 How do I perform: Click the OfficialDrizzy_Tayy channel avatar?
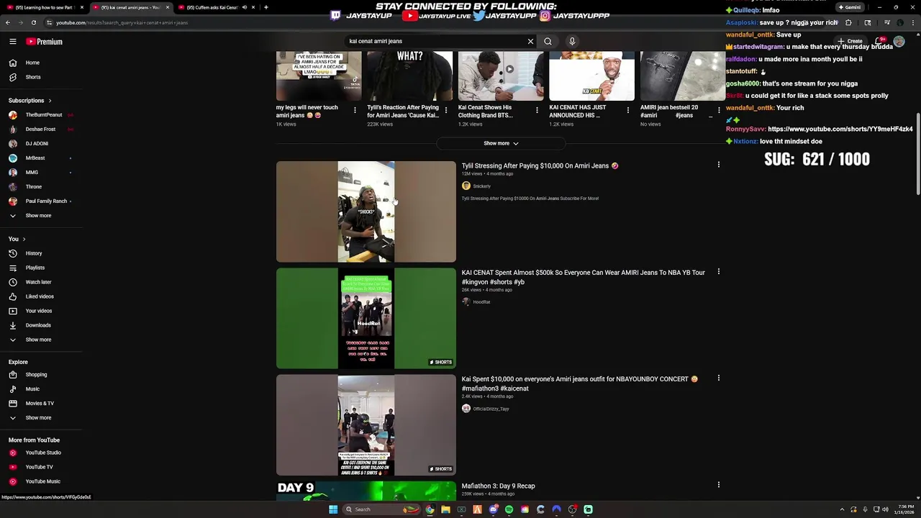(466, 409)
